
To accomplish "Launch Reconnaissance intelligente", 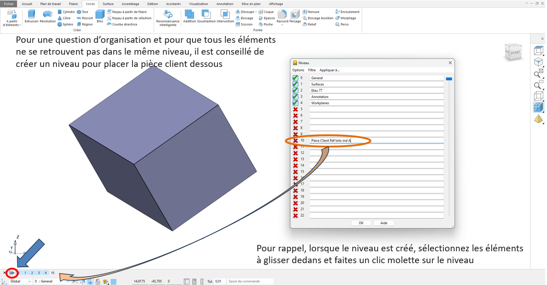I will coord(168,18).
